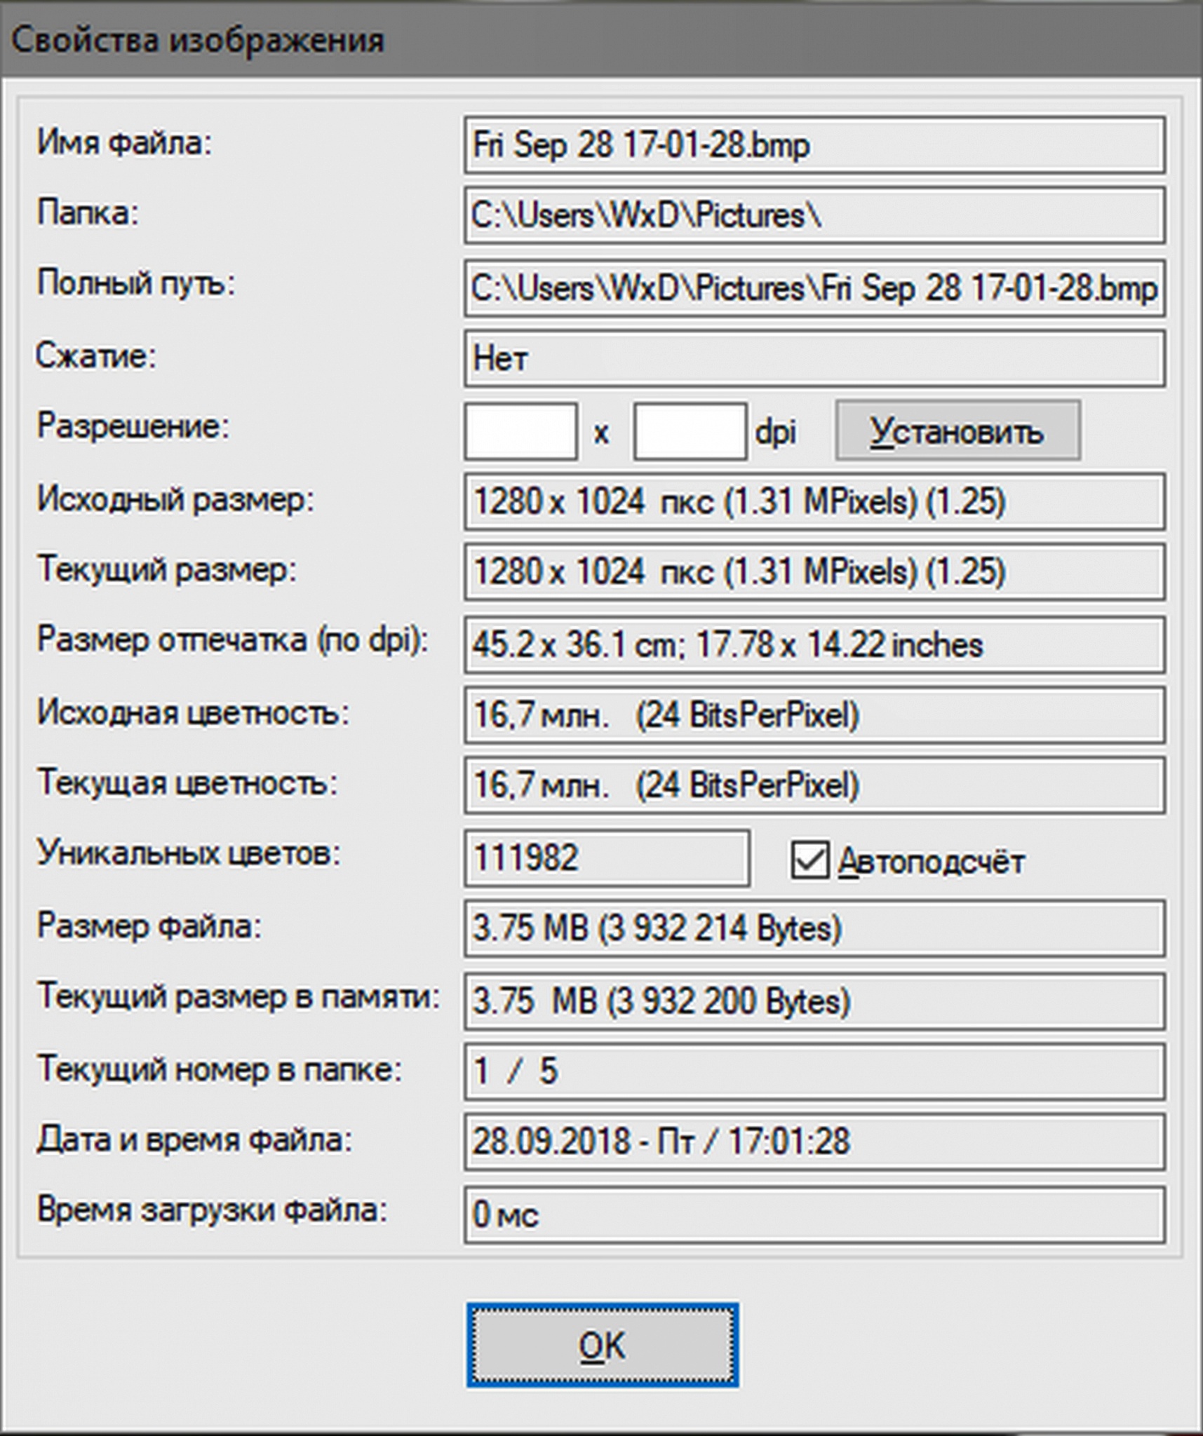Click the load time value 0 мс
Screen dimensions: 1203x1436
tap(814, 1214)
